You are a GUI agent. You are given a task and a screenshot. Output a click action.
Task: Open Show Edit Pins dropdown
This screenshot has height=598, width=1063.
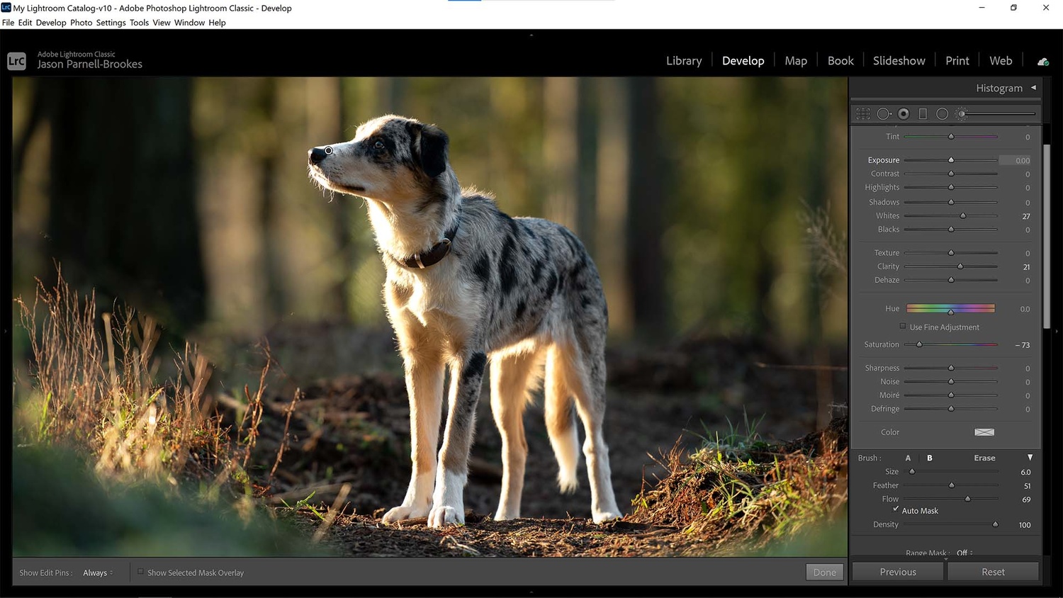coord(98,572)
